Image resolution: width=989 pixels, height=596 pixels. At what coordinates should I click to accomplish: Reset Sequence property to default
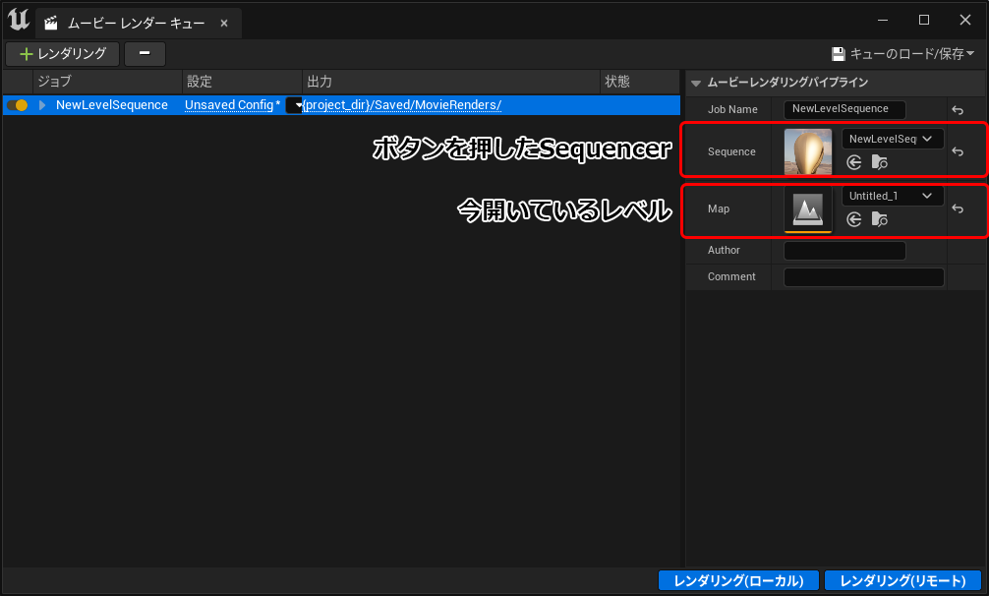[958, 152]
